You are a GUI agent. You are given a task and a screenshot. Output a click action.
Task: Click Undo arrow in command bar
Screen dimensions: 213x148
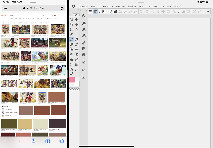pyautogui.click(x=142, y=11)
